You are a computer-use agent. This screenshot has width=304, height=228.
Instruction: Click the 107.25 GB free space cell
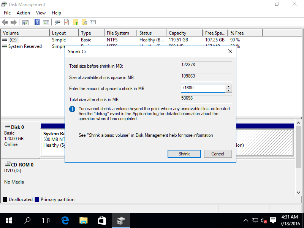[x=215, y=40]
